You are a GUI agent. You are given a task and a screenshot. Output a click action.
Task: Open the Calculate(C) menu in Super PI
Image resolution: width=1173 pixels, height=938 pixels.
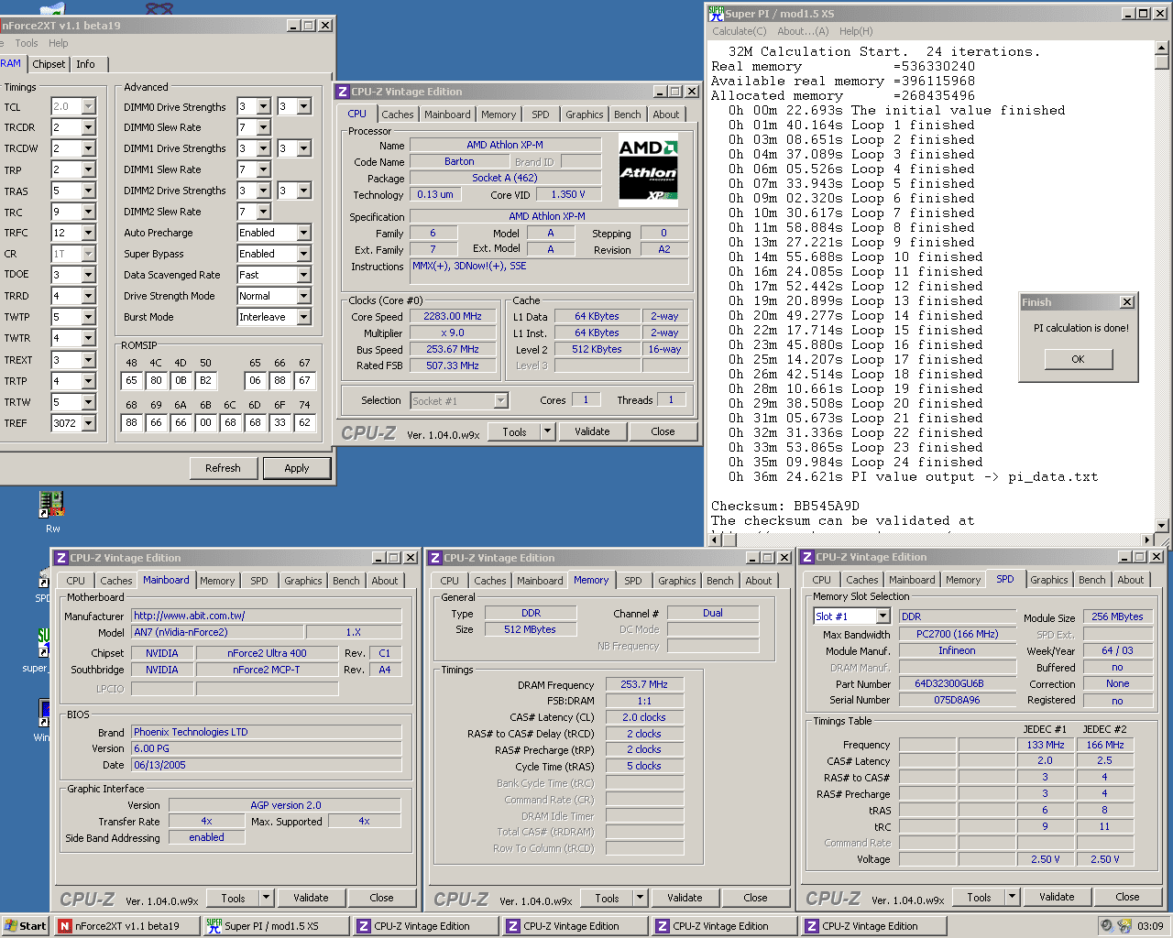click(739, 31)
